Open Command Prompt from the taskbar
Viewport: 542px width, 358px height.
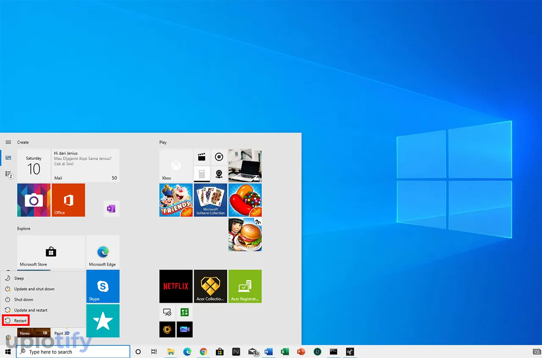(x=334, y=352)
